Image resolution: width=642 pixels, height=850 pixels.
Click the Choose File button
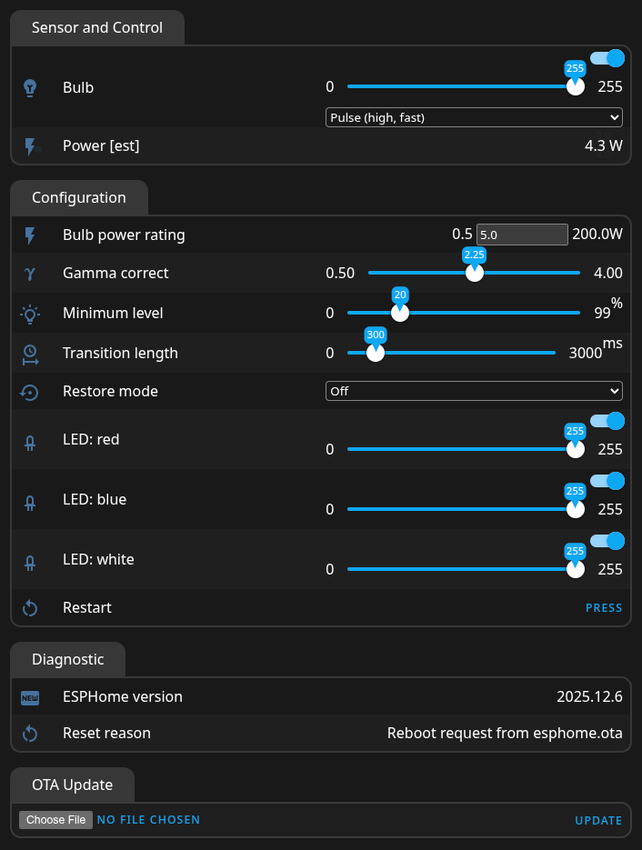click(55, 820)
